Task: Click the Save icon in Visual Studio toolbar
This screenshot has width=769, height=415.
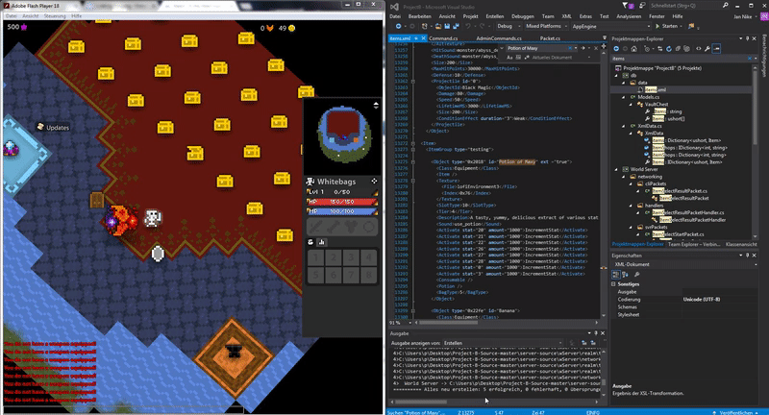Action: [447, 26]
